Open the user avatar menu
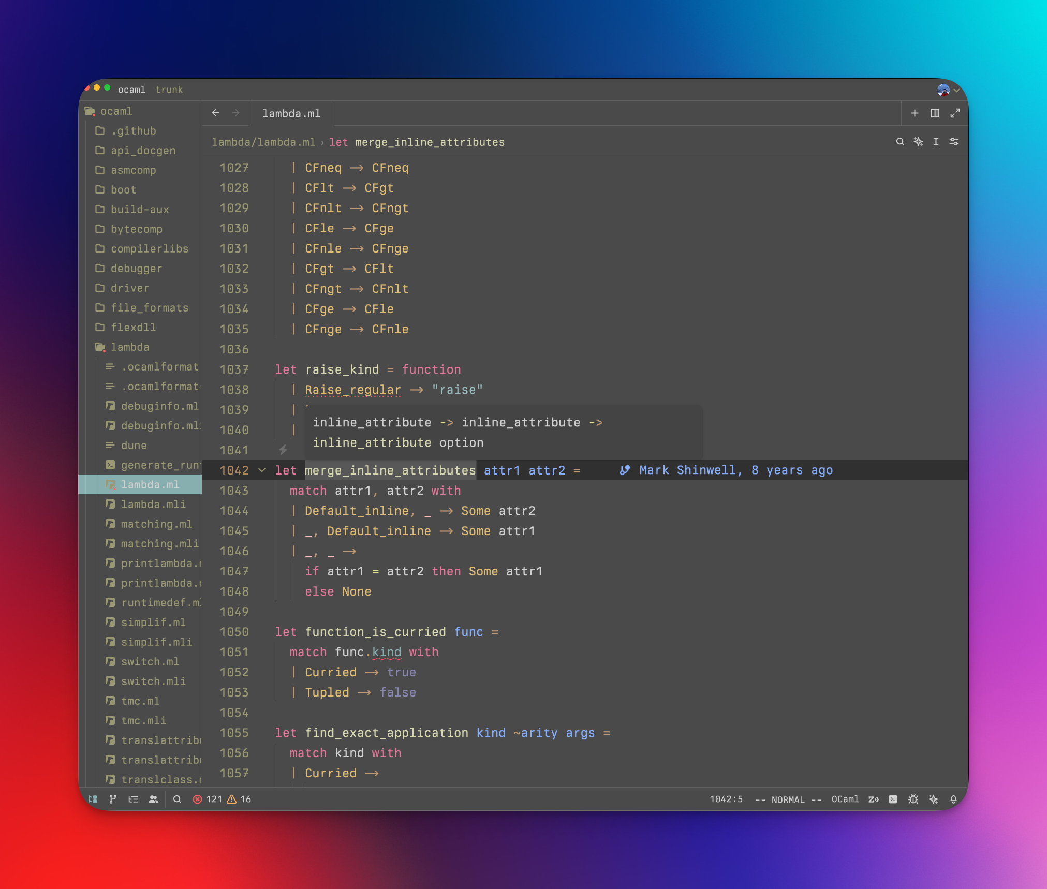The height and width of the screenshot is (889, 1047). click(x=948, y=90)
